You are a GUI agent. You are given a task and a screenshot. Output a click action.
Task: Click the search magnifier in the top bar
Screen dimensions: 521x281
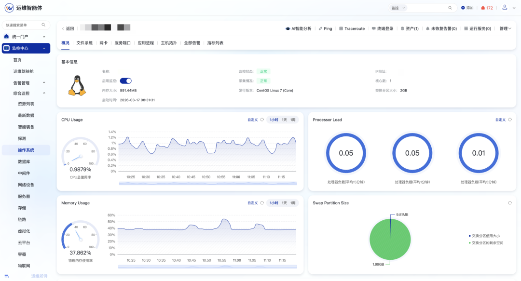click(x=450, y=8)
